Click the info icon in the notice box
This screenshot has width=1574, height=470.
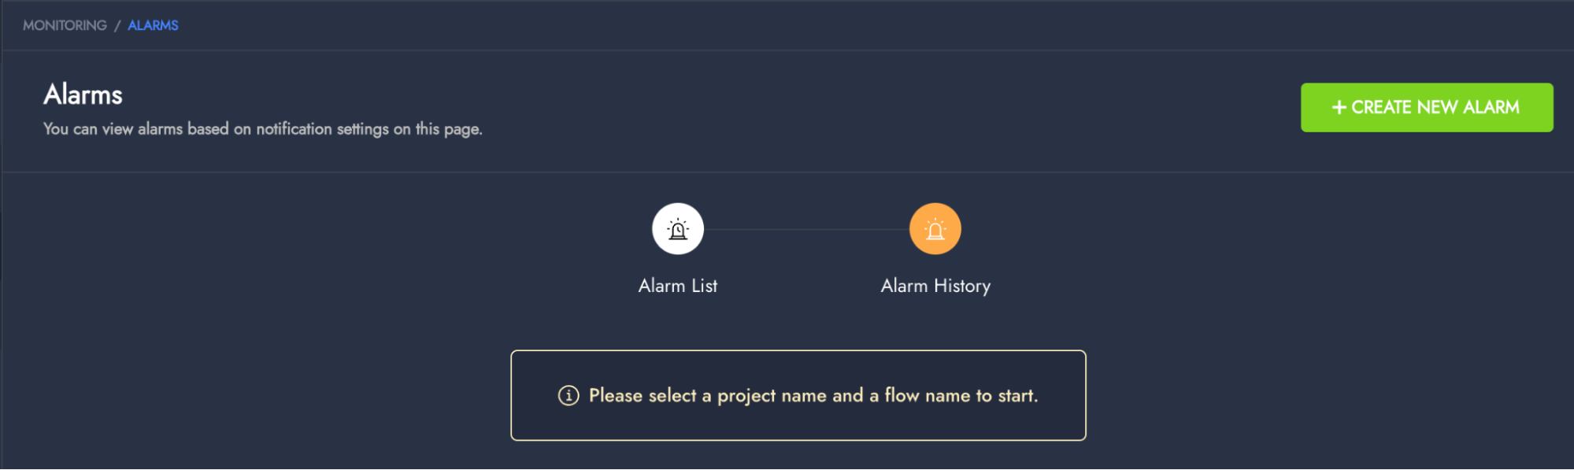(568, 395)
